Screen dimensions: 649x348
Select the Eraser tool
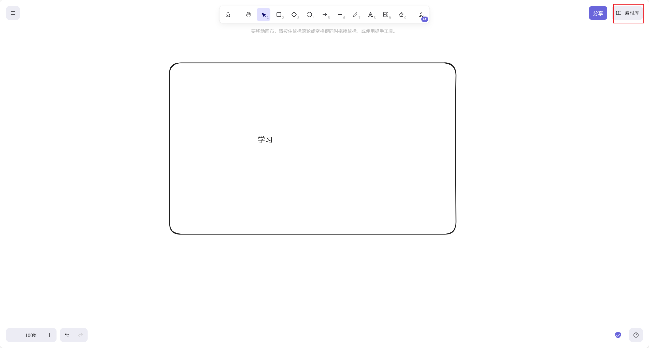(401, 15)
